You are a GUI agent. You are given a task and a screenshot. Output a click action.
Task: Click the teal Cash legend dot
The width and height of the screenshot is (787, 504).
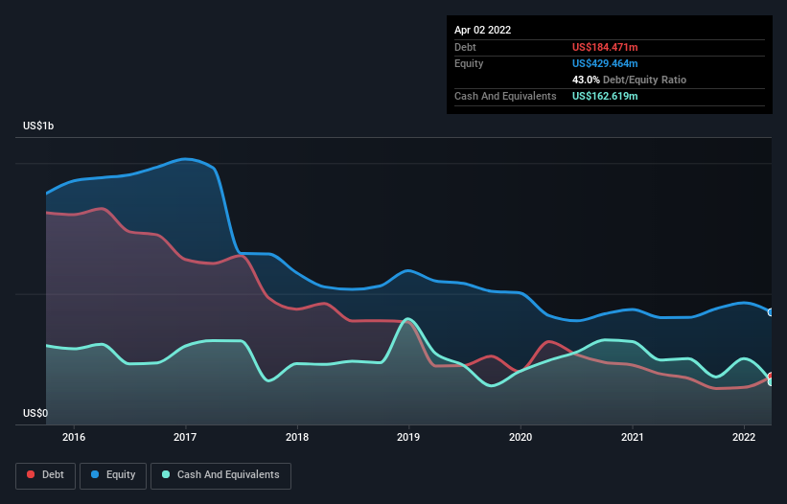(166, 474)
